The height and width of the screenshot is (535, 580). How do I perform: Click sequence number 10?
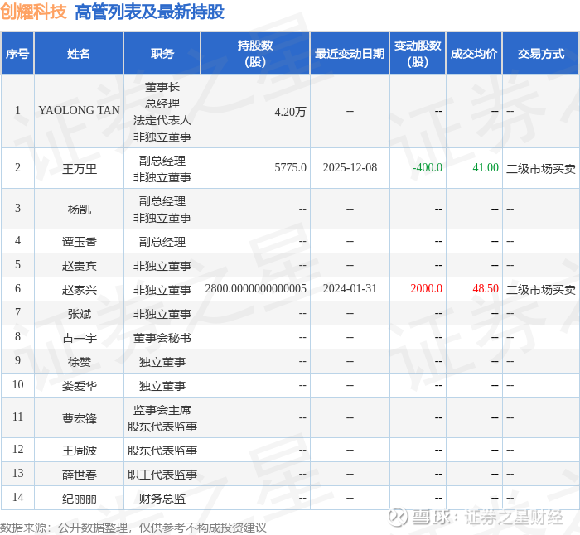pyautogui.click(x=17, y=384)
